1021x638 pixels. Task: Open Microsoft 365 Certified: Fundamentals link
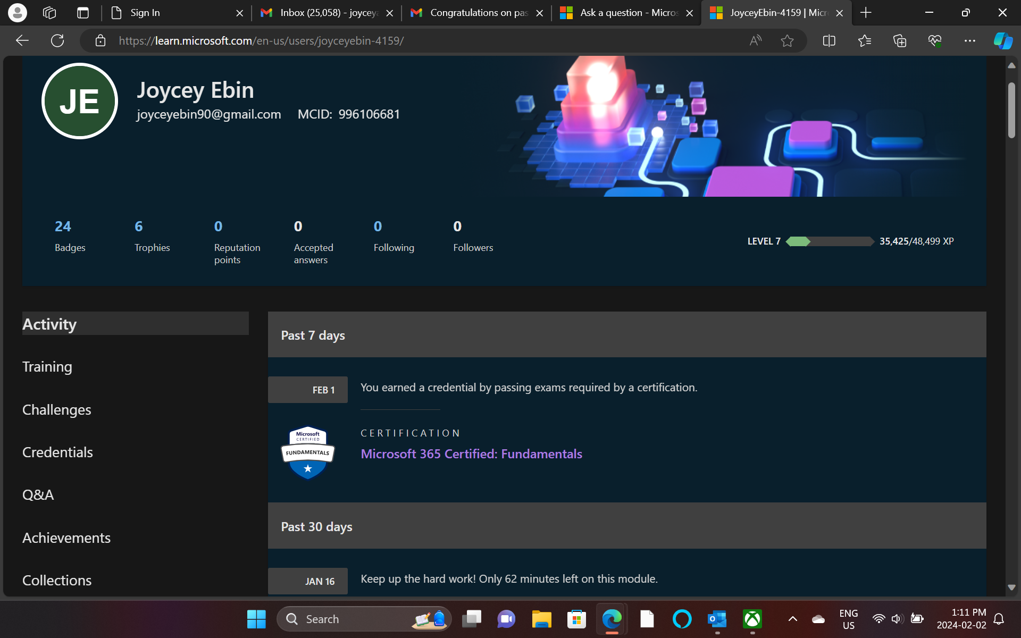[471, 454]
